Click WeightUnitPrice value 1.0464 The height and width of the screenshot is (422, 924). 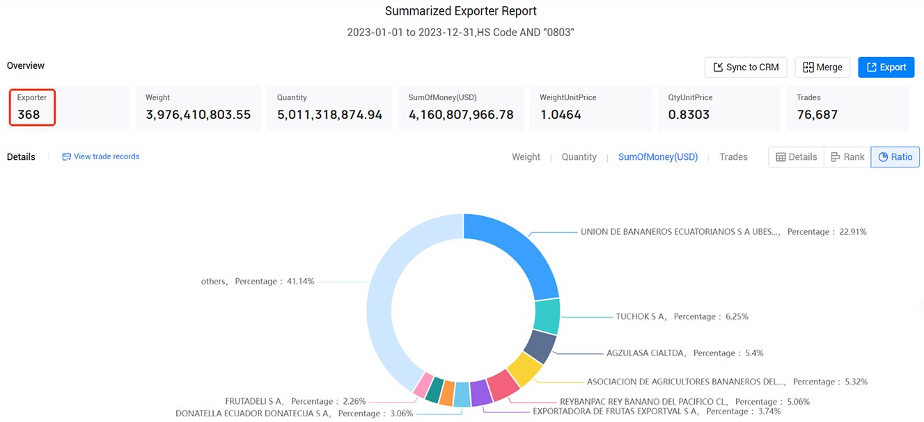tap(561, 115)
